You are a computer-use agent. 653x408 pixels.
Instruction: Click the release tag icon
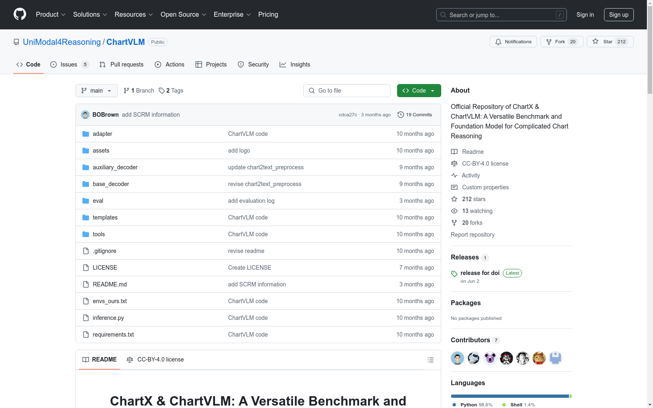(x=454, y=274)
